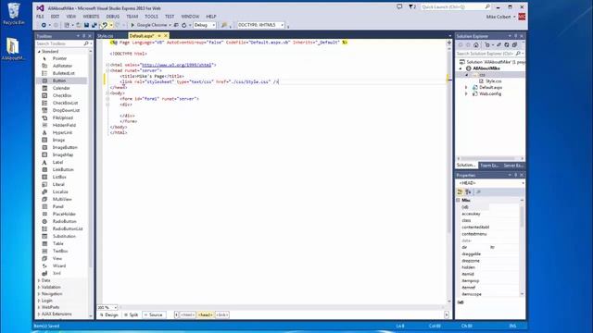The image size is (593, 333).
Task: Select the HyperLink control in Toolbox
Action: (62, 132)
